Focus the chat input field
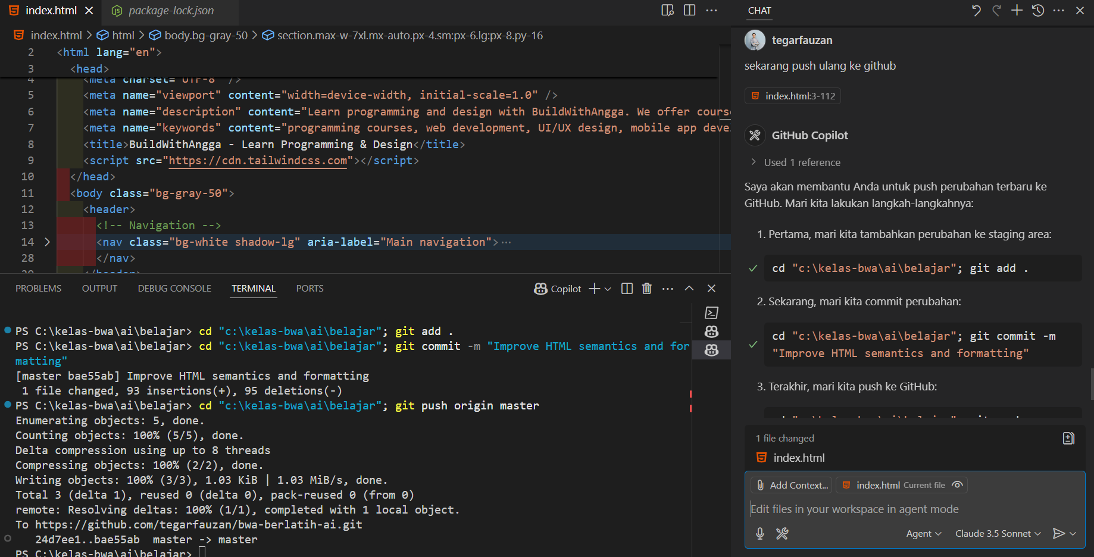 click(x=914, y=509)
